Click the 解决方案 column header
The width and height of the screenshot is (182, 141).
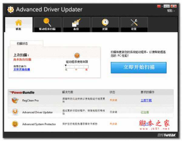tap(68, 92)
